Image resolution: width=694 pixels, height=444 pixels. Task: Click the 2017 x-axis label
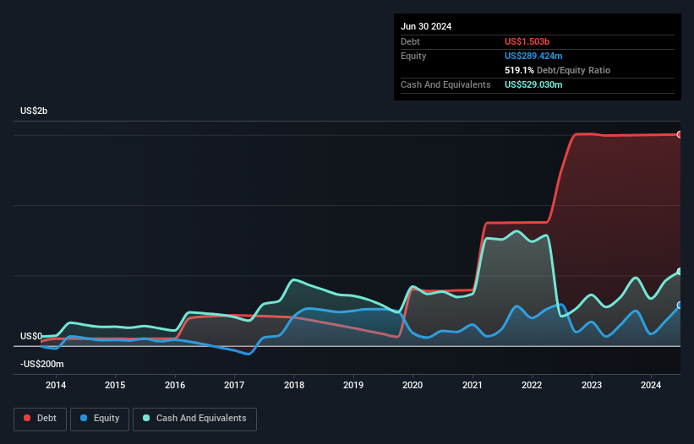(234, 385)
